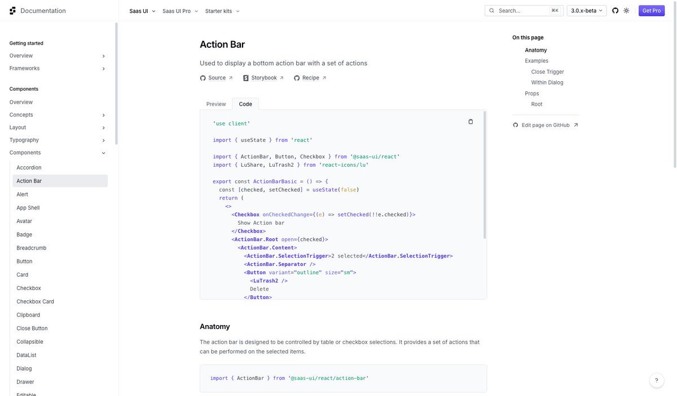The width and height of the screenshot is (677, 396).
Task: Click the Saas UI logo icon
Action: [x=12, y=11]
